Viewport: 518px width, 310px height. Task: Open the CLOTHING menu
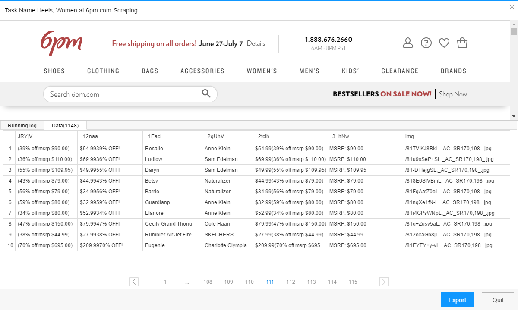coord(103,71)
